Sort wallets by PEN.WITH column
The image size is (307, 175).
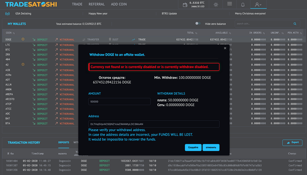[295, 33]
